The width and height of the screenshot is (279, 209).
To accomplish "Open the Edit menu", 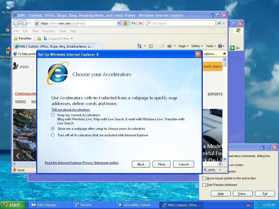I will tap(25, 31).
